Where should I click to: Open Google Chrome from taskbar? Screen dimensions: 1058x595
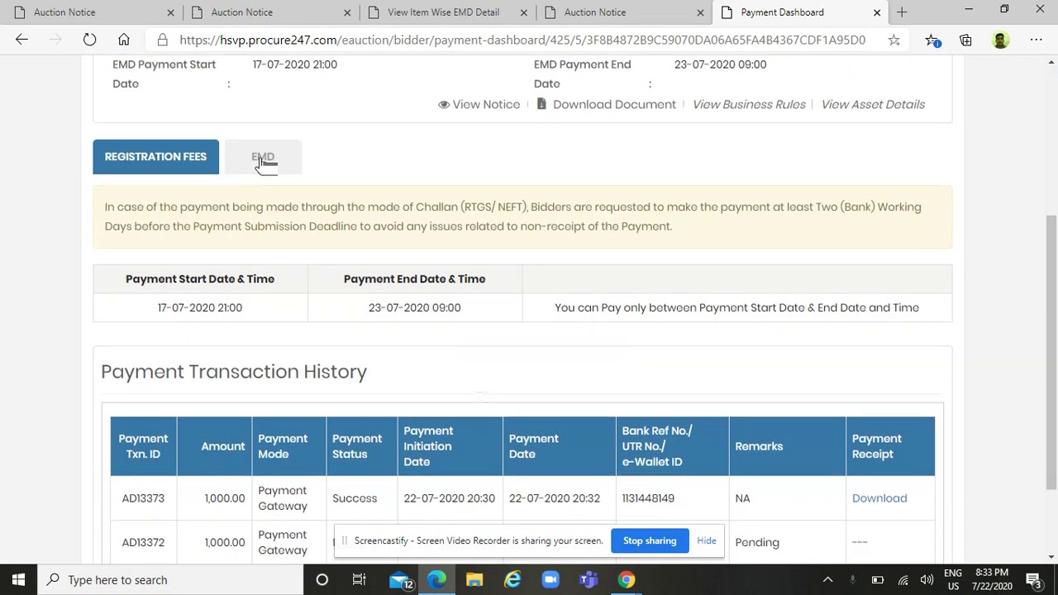click(627, 580)
